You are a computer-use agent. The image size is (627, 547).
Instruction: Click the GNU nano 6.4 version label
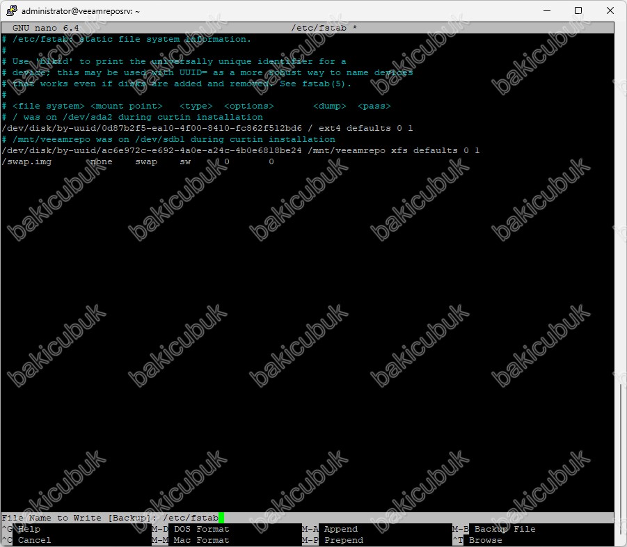(x=46, y=28)
